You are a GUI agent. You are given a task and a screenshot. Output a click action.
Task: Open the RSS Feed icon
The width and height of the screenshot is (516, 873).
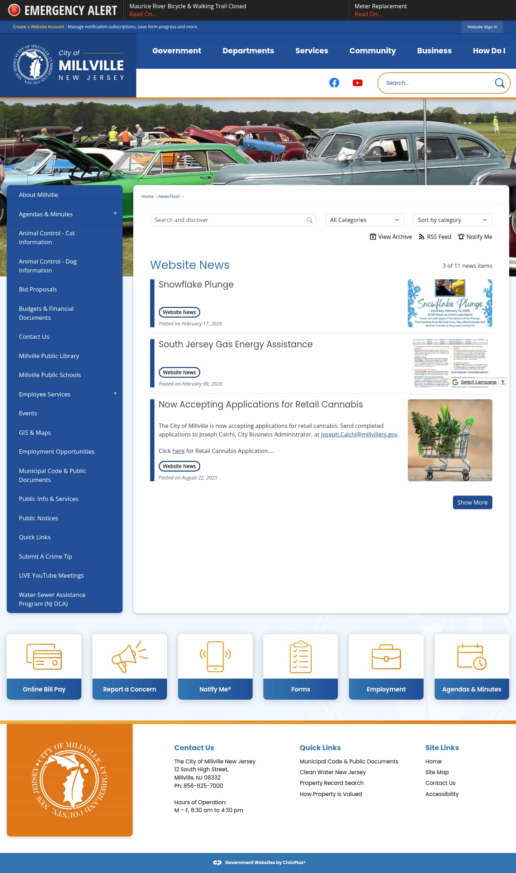(x=421, y=237)
